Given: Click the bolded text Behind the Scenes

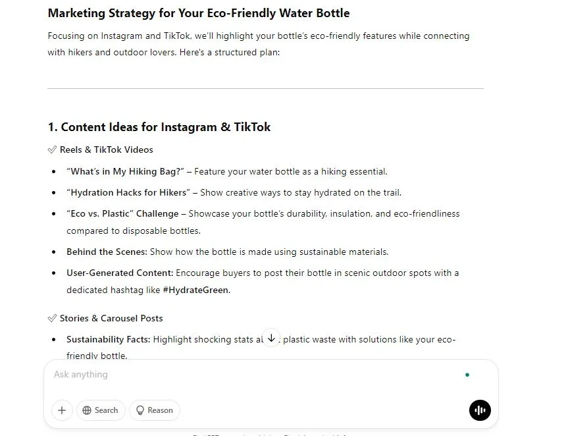Looking at the screenshot, I should point(107,252).
